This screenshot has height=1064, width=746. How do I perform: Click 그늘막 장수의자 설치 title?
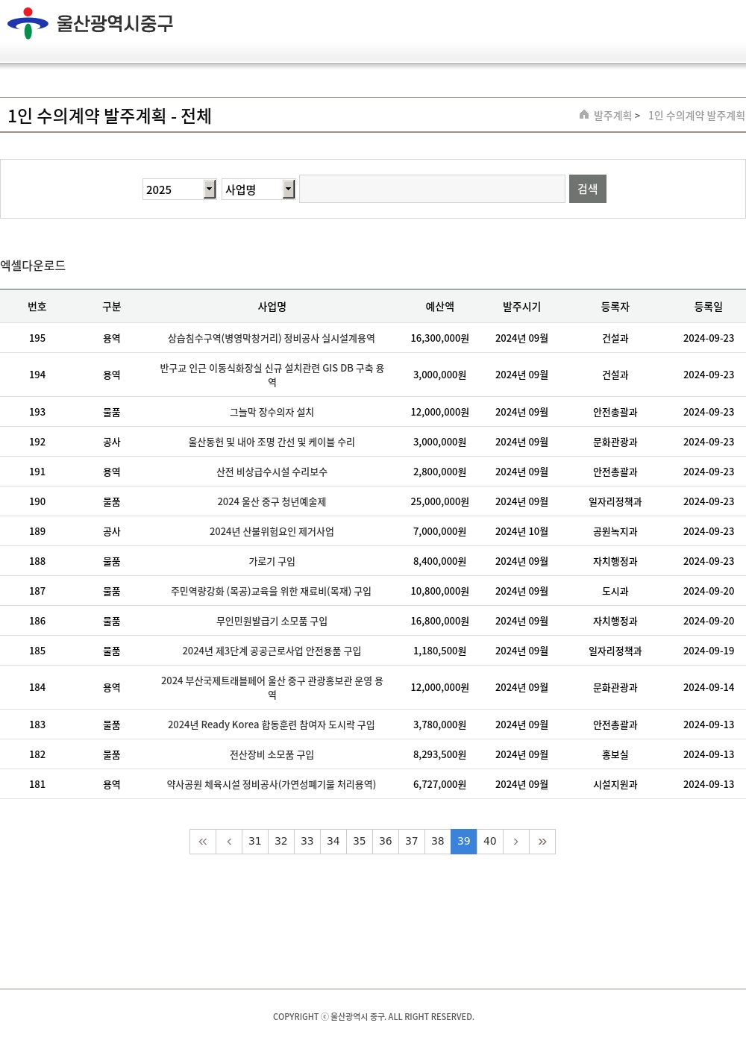click(x=272, y=413)
